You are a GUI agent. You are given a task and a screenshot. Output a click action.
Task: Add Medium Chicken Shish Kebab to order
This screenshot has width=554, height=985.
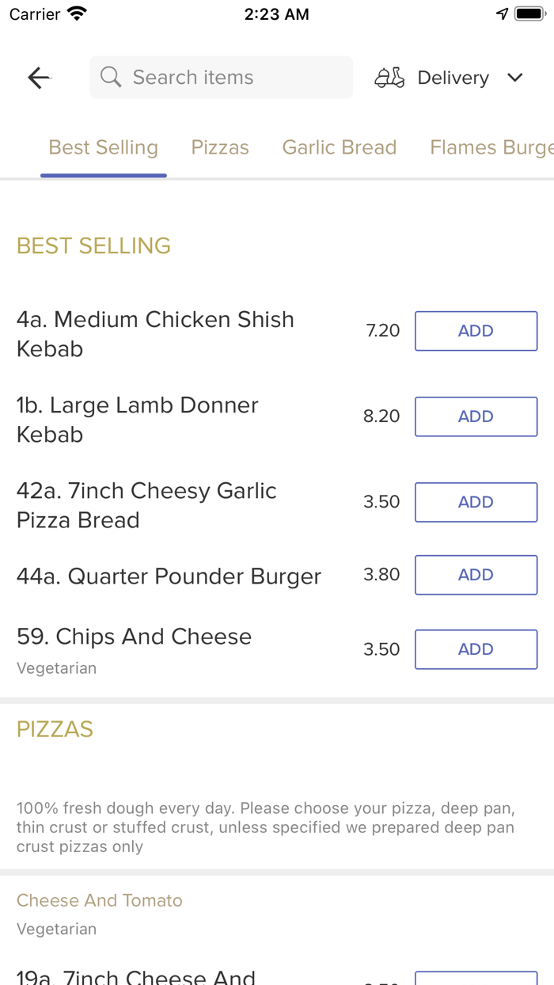476,330
